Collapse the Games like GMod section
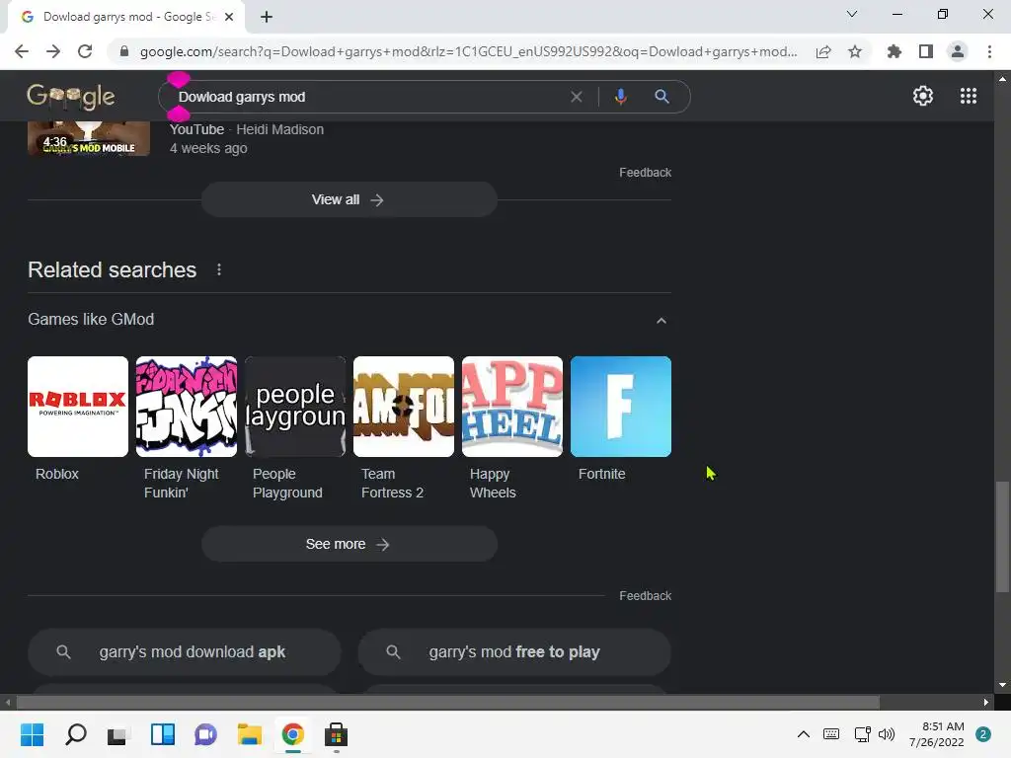 [x=661, y=321]
